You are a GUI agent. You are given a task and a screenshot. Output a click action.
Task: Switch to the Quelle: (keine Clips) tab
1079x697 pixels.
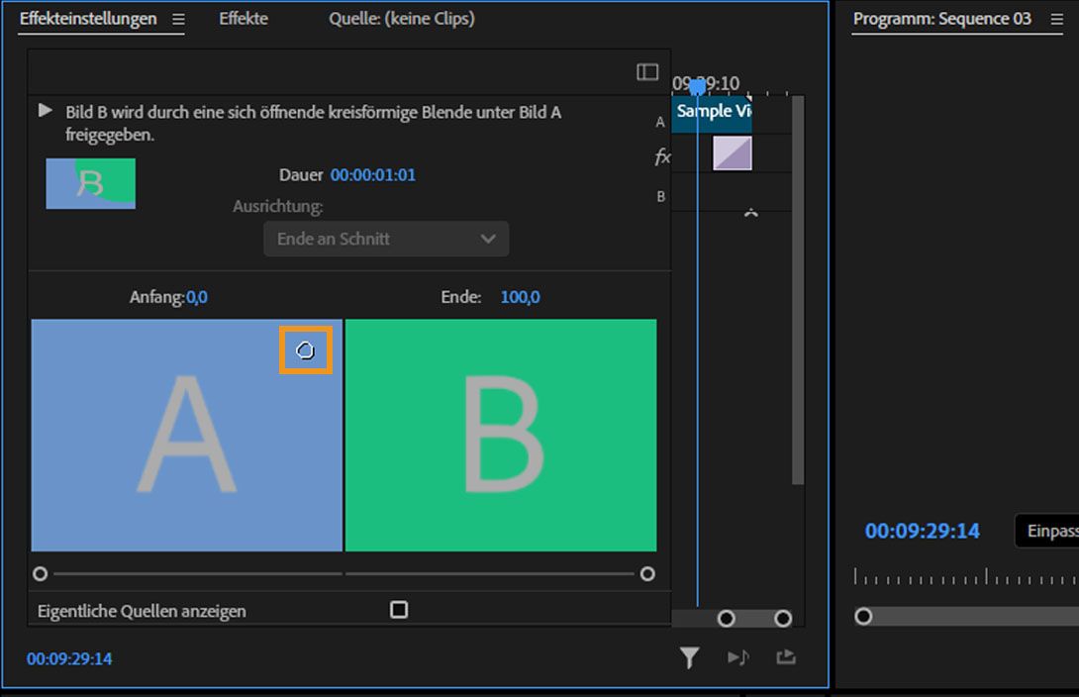(x=402, y=19)
